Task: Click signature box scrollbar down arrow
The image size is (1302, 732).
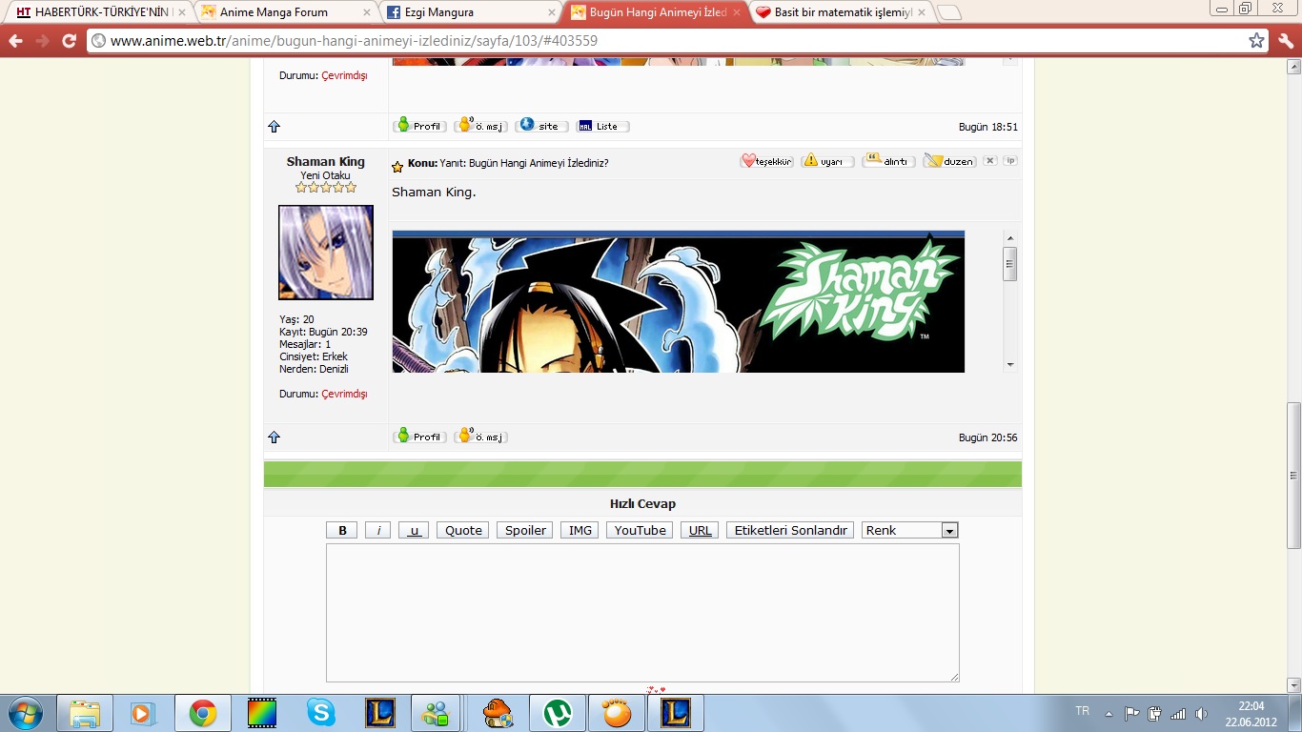Action: click(1010, 365)
